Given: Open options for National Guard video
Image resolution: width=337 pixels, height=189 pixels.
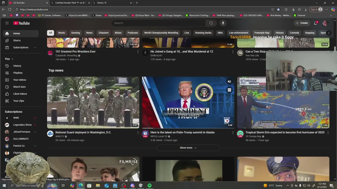Looking at the screenshot, I should click(138, 133).
